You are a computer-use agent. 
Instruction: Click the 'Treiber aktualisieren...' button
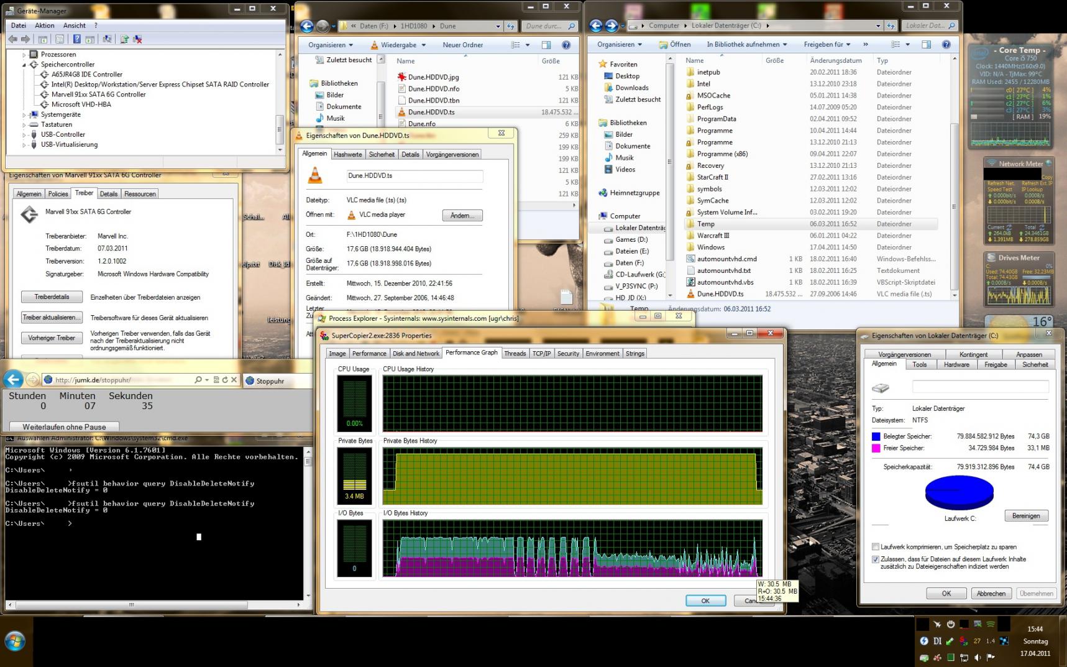click(52, 318)
